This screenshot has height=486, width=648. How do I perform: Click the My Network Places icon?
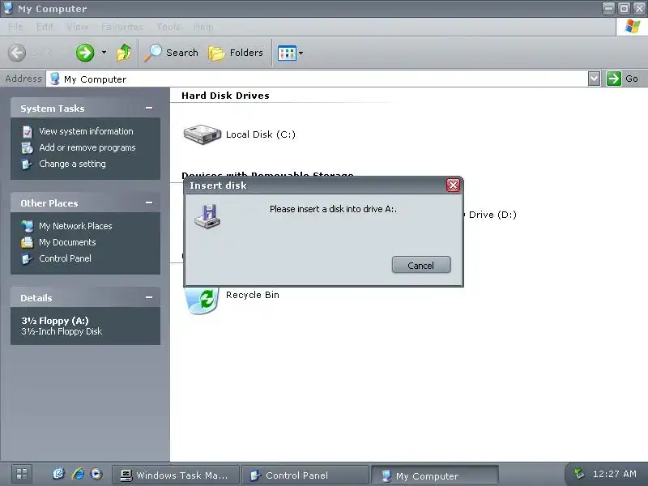(x=28, y=226)
